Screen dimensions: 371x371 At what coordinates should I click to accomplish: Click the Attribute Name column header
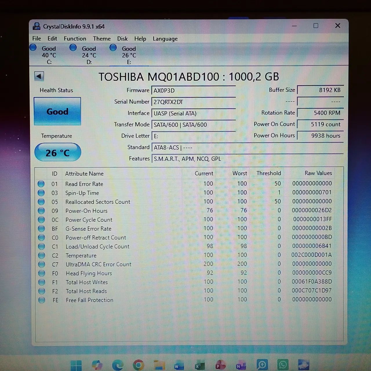(84, 174)
